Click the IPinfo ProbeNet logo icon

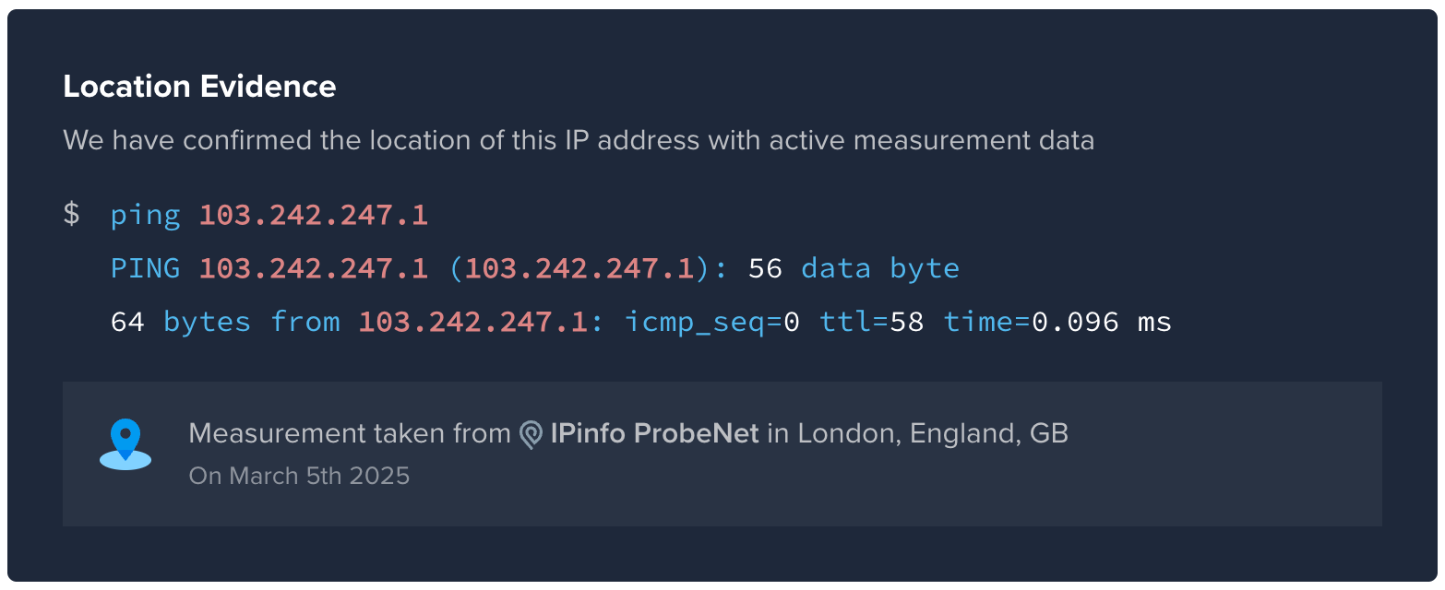tap(531, 434)
